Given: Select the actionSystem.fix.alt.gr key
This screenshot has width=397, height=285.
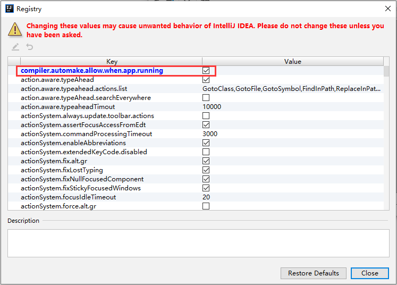Looking at the screenshot, I should [x=54, y=161].
